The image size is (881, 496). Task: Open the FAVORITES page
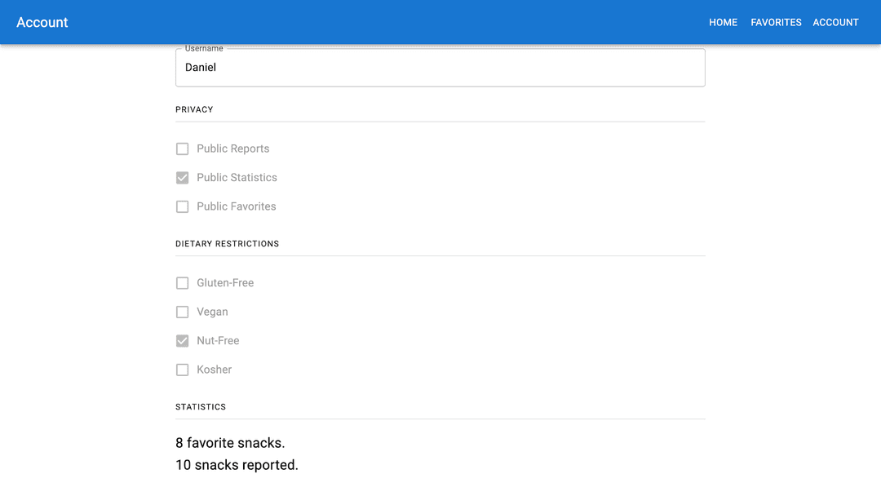coord(776,23)
